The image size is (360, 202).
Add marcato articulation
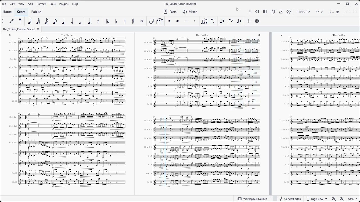[x=169, y=21]
